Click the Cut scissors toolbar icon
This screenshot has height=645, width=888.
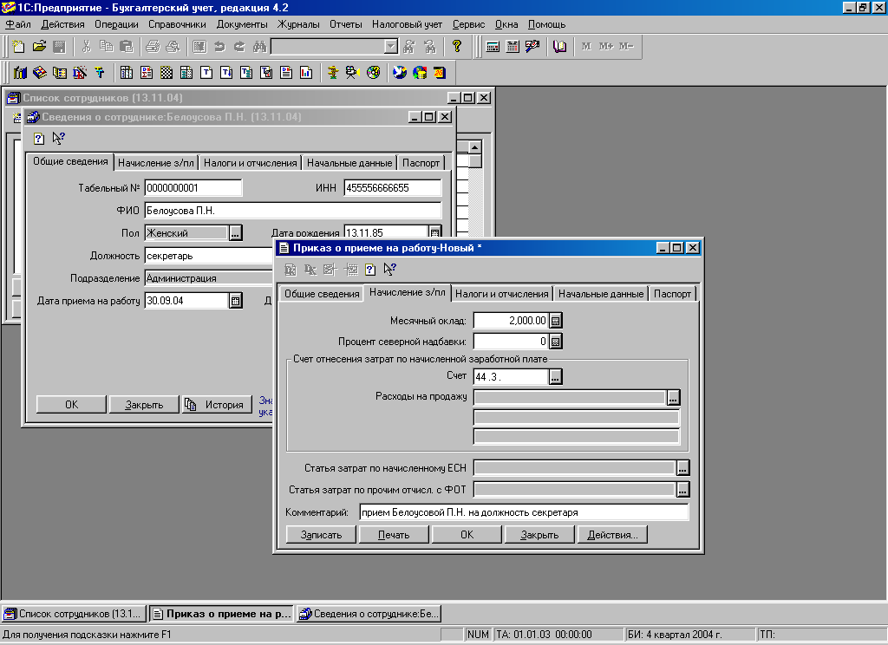coord(87,47)
